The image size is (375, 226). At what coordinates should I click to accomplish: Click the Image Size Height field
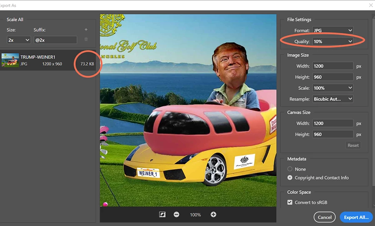click(332, 77)
